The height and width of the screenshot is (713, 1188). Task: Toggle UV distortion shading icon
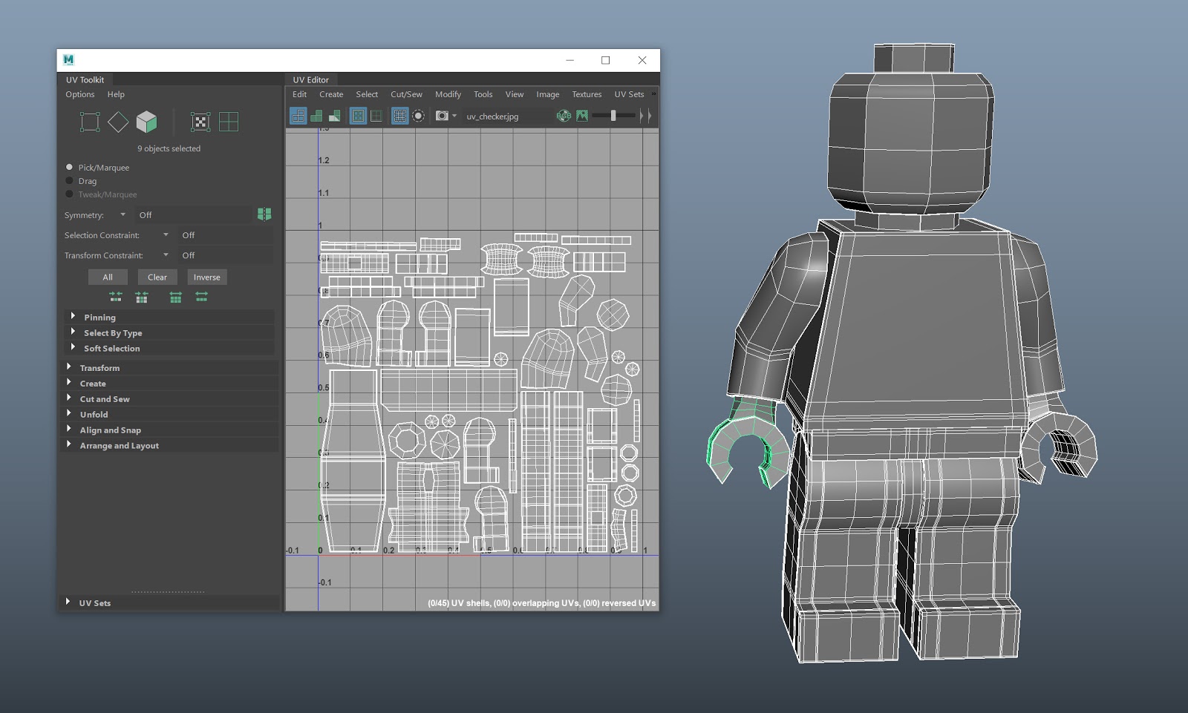tap(334, 116)
